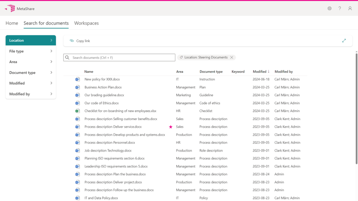Open Leadership ISO requirements section 5.docx
This screenshot has width=358, height=201.
[x=116, y=166]
